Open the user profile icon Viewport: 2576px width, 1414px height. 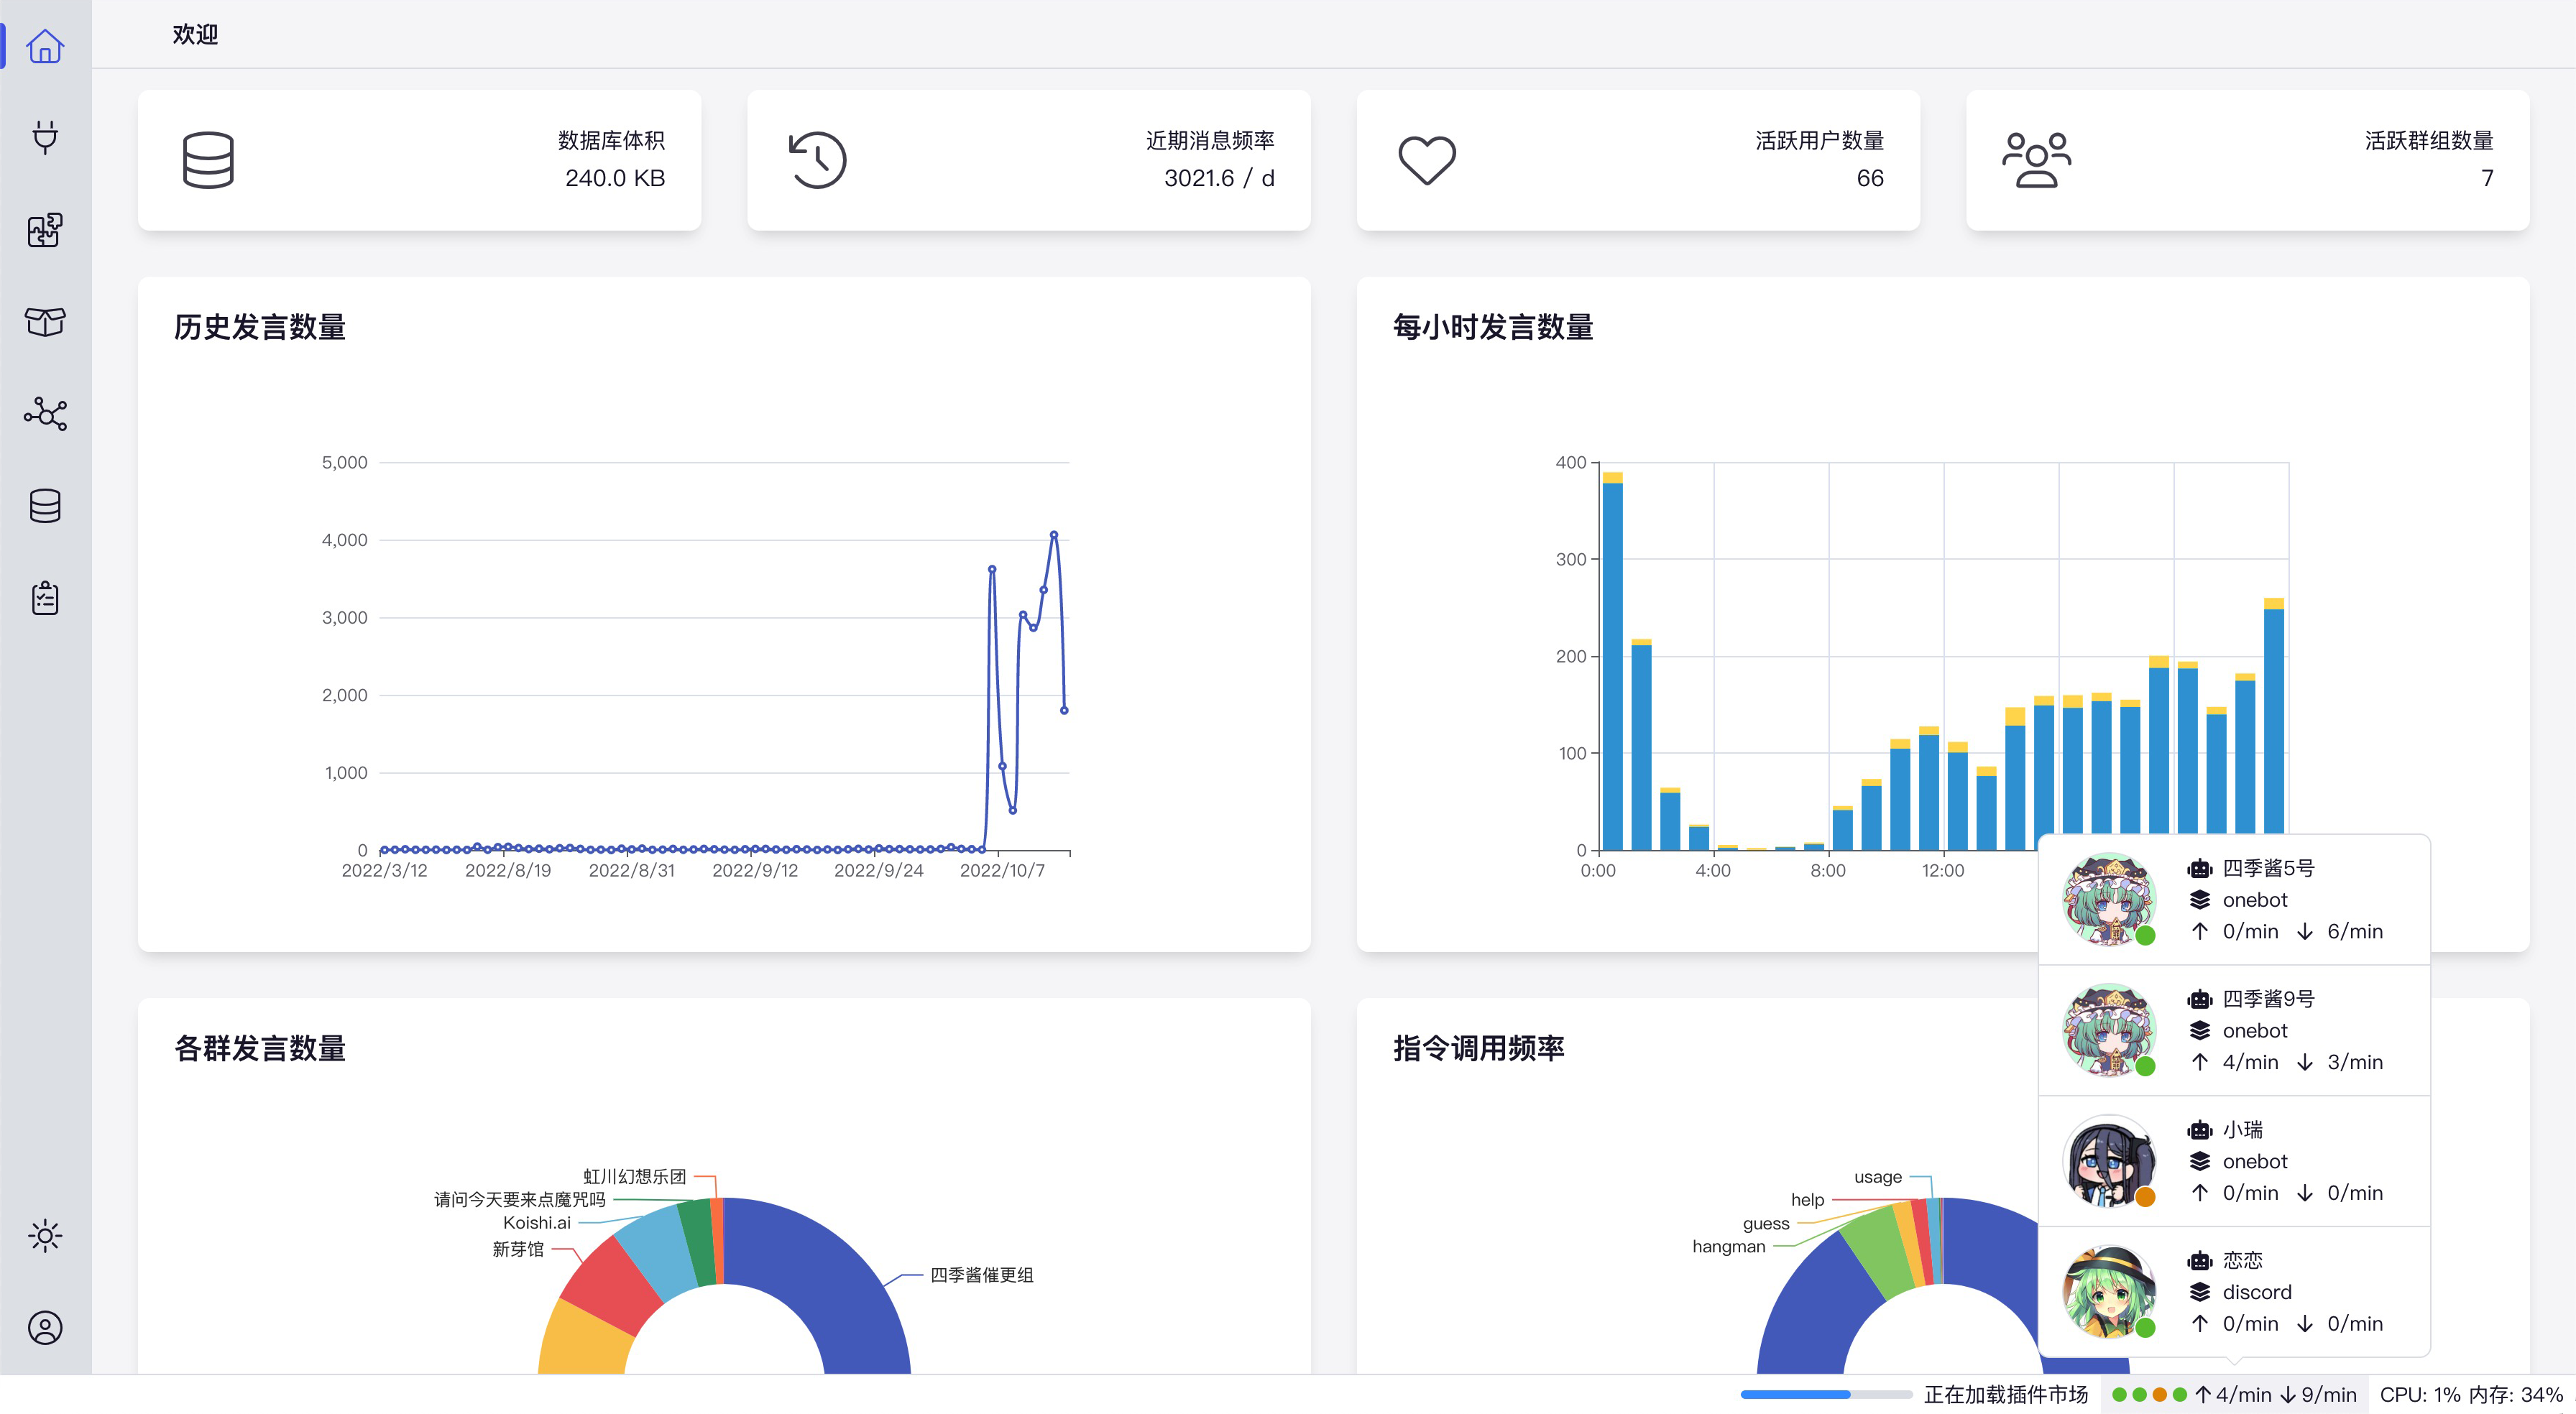tap(45, 1328)
